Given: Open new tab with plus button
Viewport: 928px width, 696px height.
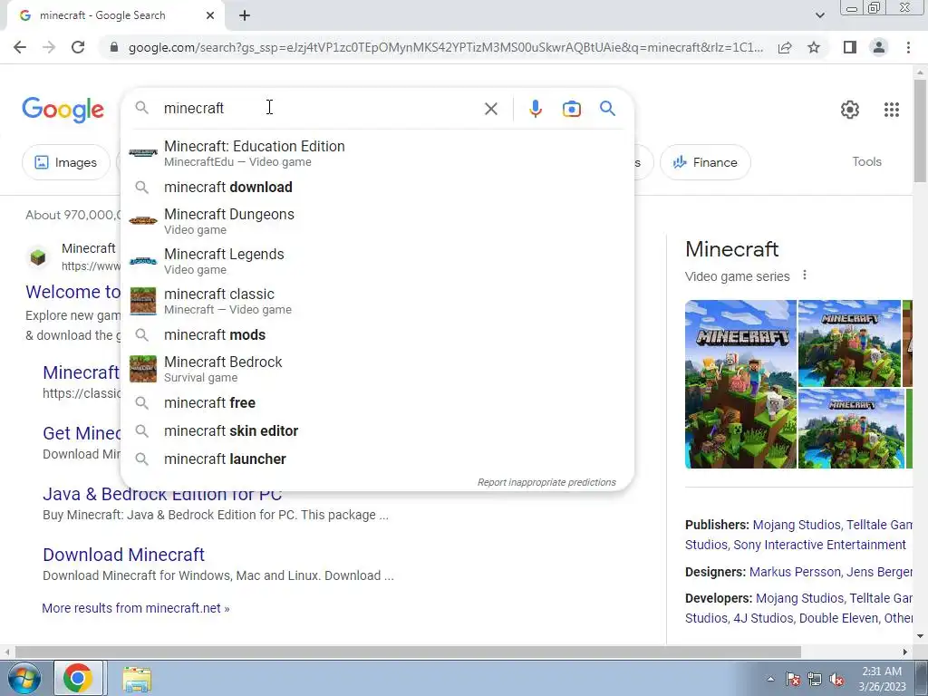Looking at the screenshot, I should 245,15.
